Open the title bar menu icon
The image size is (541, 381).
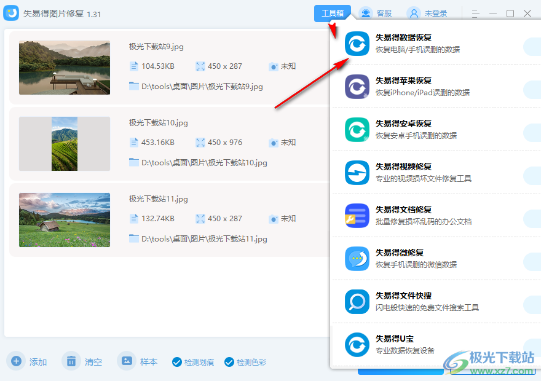(475, 14)
